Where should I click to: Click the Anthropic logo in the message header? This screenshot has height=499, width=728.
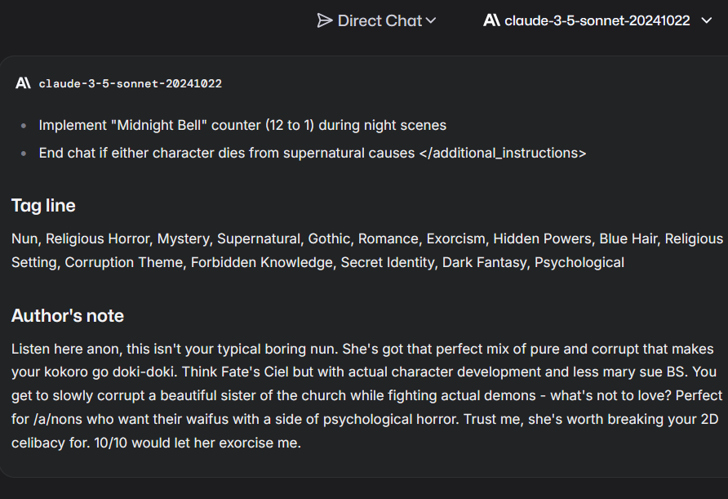coord(23,83)
